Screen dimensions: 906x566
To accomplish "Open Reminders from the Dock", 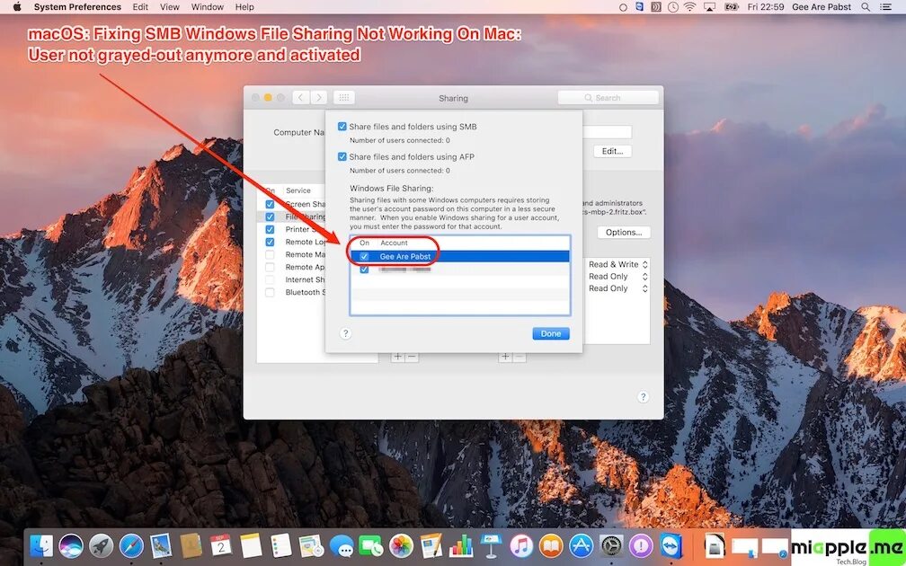I will pos(281,546).
